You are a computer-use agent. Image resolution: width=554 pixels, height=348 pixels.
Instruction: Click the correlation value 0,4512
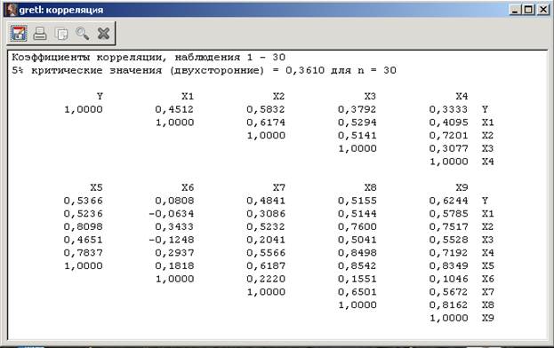pyautogui.click(x=174, y=109)
